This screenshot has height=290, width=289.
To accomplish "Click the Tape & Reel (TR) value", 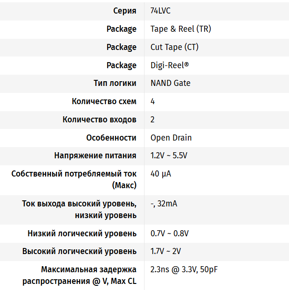I will point(180,29).
